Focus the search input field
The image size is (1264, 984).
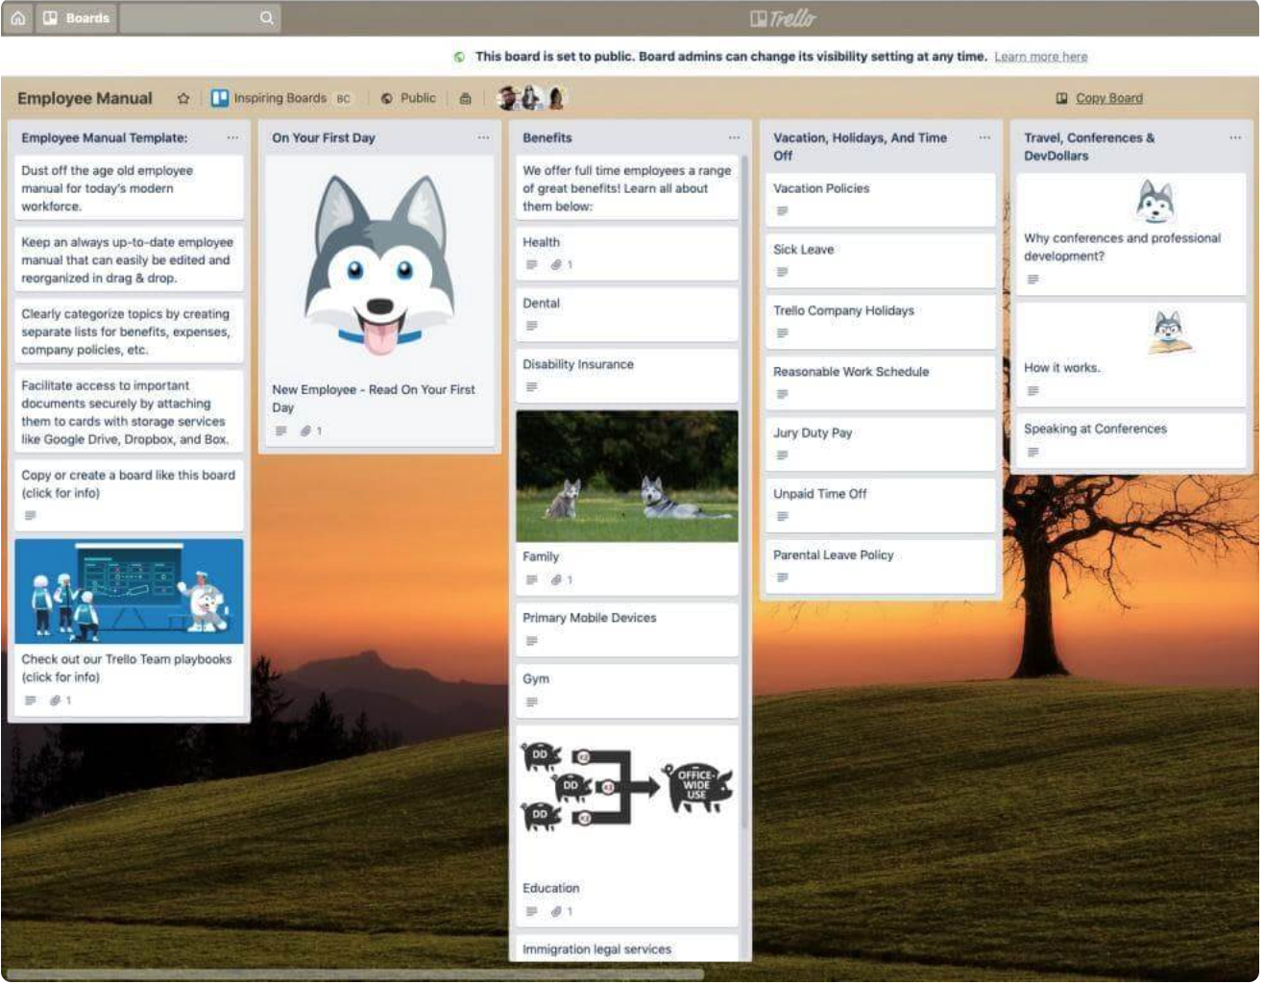click(x=200, y=17)
